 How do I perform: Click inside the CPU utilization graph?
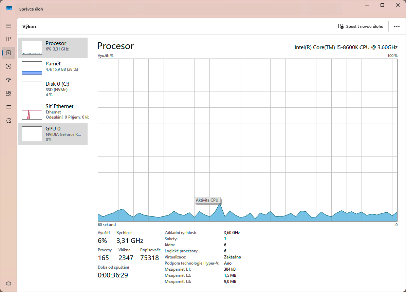(247, 135)
